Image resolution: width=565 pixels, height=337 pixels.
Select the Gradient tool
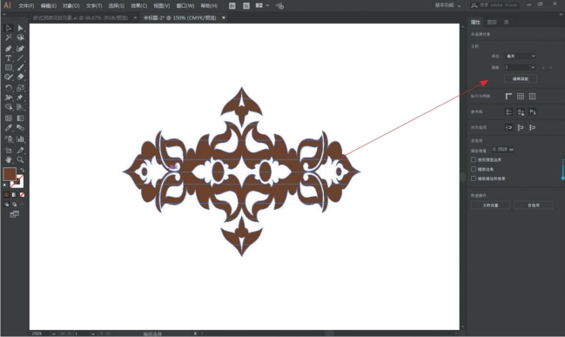pos(21,118)
